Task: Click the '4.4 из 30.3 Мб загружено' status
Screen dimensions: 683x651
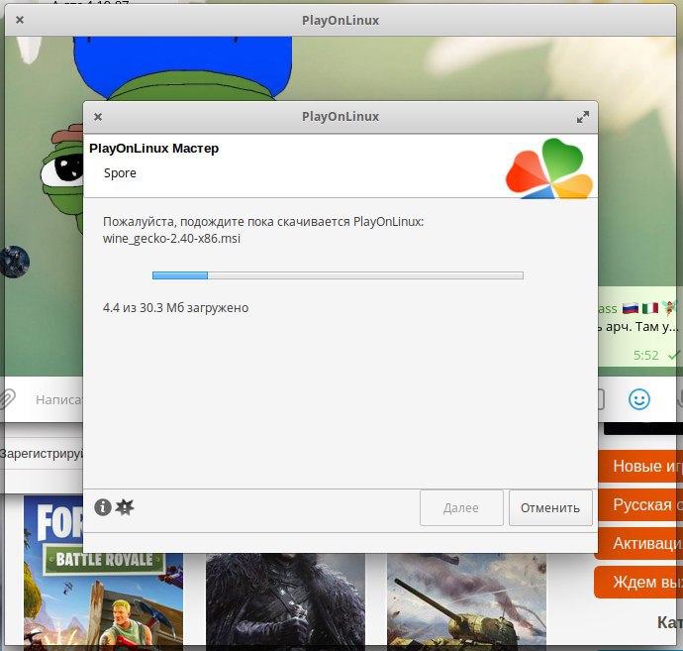Action: 175,308
